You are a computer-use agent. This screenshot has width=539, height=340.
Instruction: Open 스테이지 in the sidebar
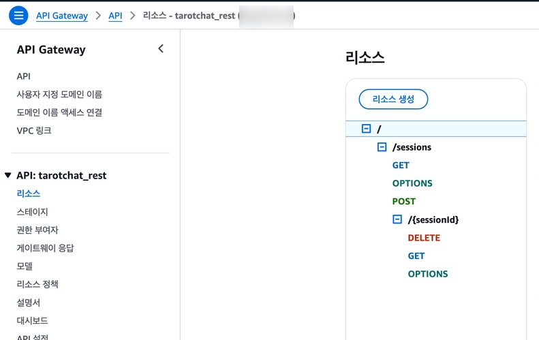[32, 212]
